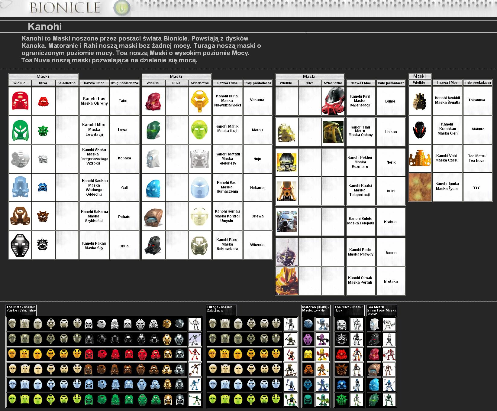This screenshot has height=411, width=497.
Task: Select the orange Kanohi Vahi mask of time
Action: pos(420,158)
